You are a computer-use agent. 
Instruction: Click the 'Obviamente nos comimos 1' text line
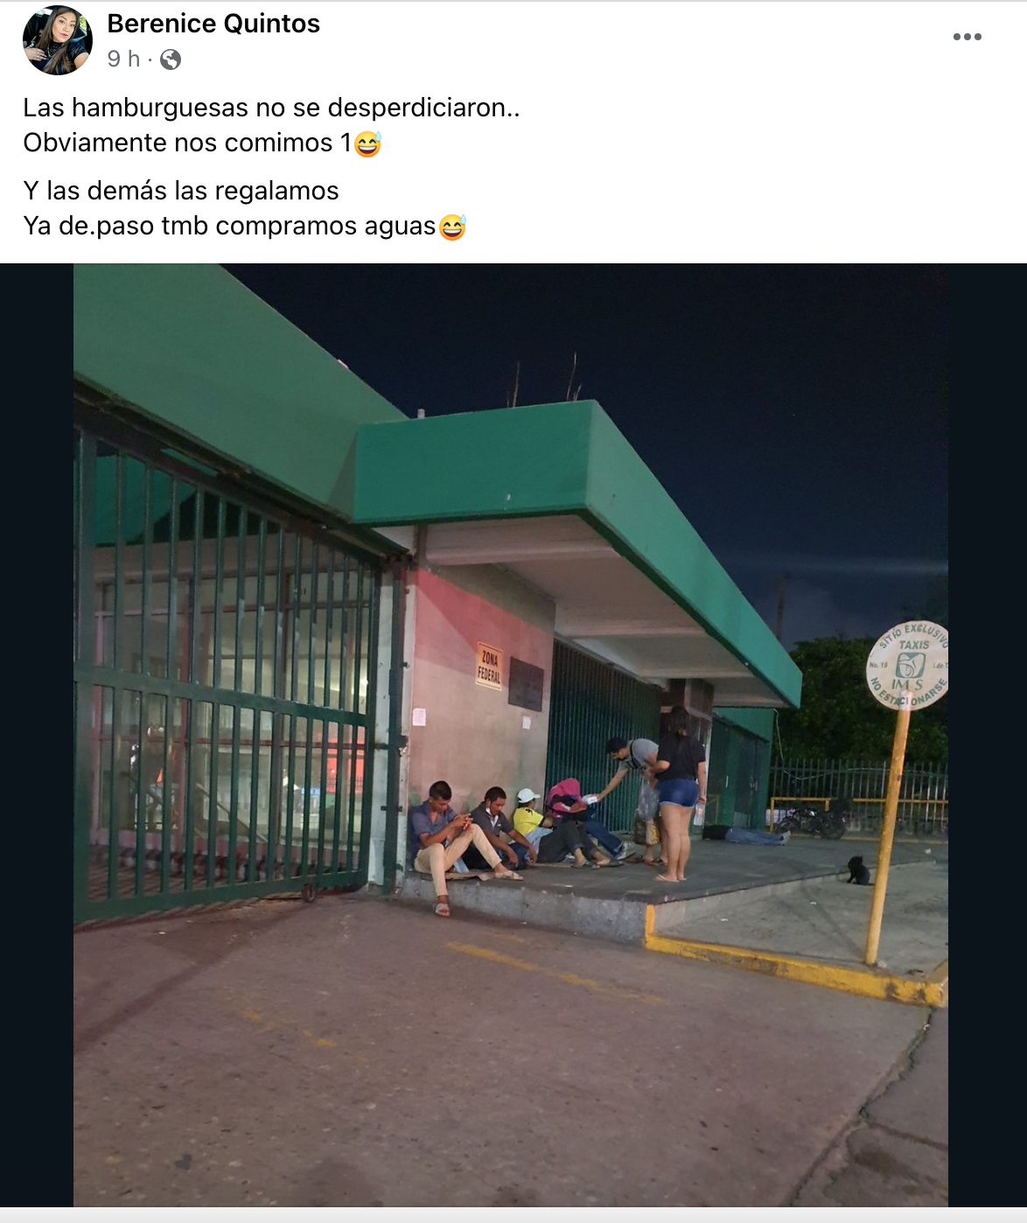(x=187, y=143)
